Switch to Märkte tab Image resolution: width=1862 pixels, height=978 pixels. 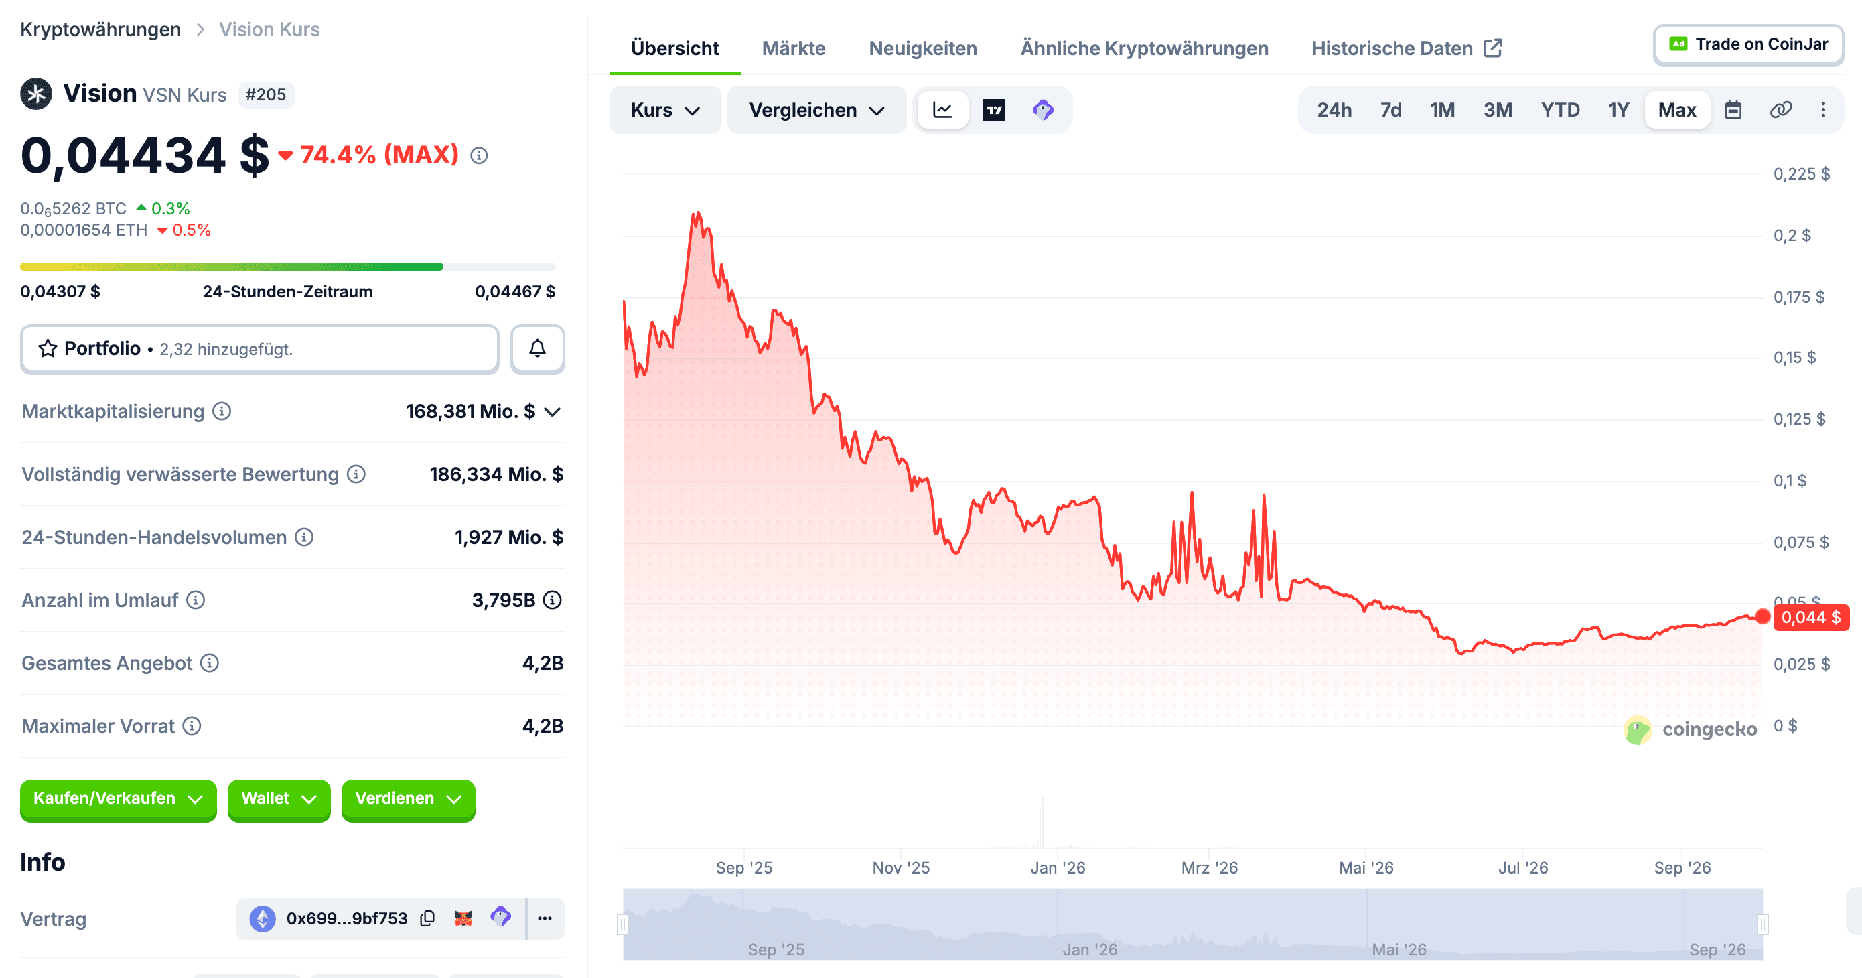(794, 48)
